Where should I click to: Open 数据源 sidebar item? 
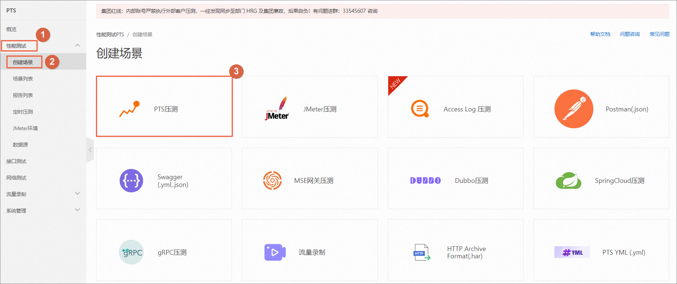tap(20, 145)
